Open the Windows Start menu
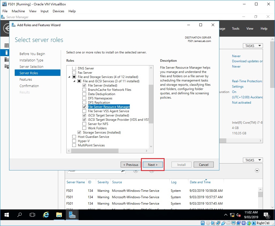 point(6,215)
